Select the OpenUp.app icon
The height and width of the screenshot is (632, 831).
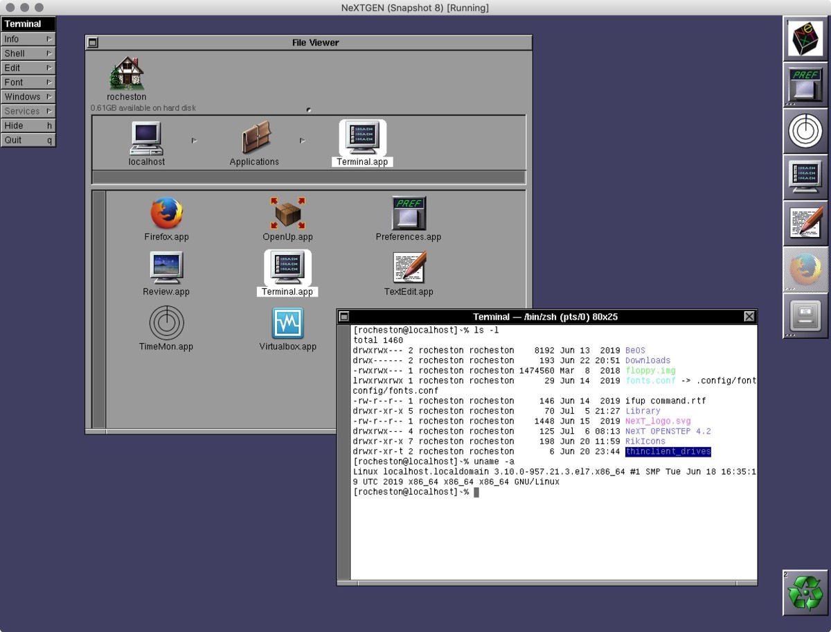click(x=287, y=213)
